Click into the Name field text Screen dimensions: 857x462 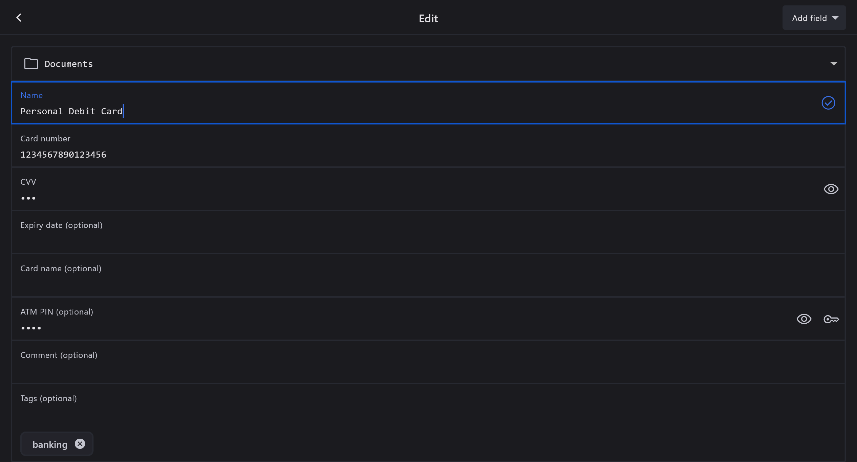point(71,111)
